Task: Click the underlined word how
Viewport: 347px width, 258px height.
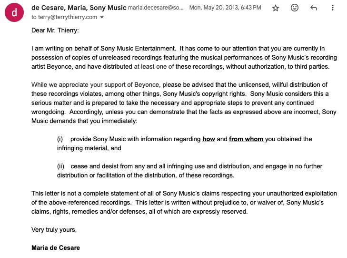Action: click(x=208, y=139)
